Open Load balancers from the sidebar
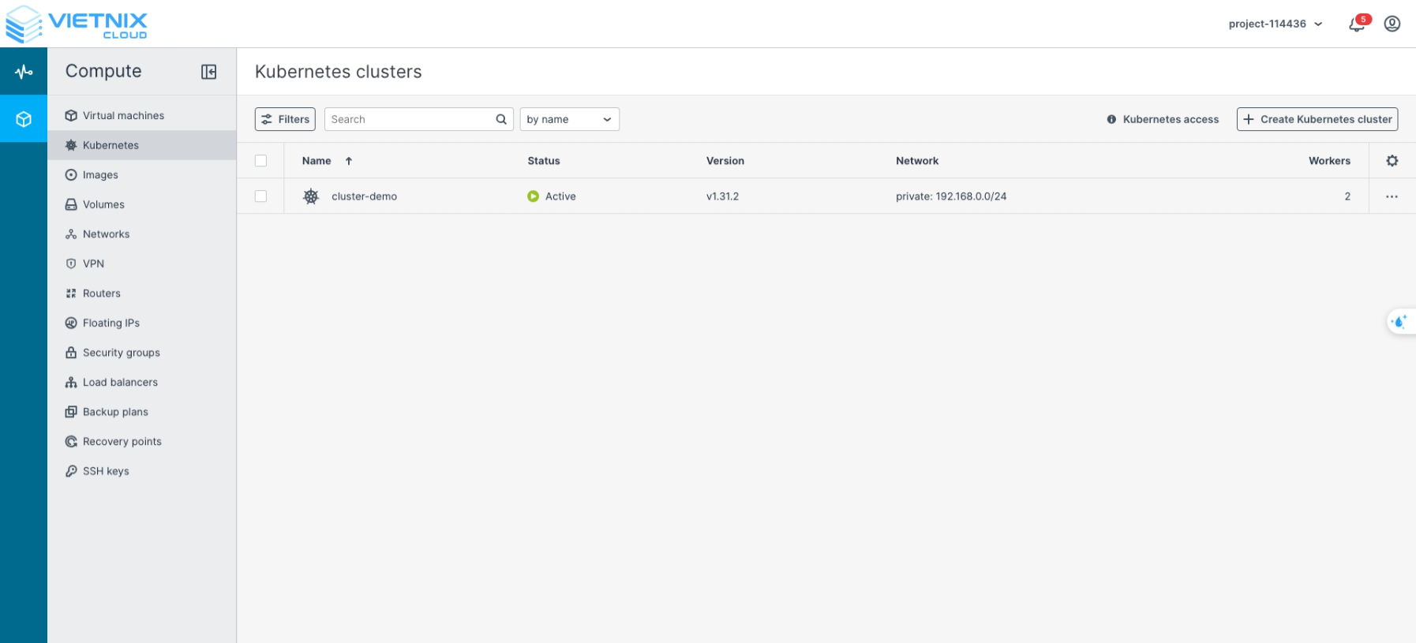 120,382
